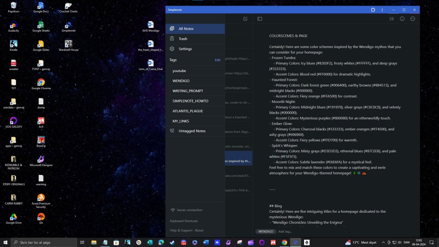Select the WRITING_PROMPT tag
The image size is (439, 247).
pyautogui.click(x=188, y=91)
